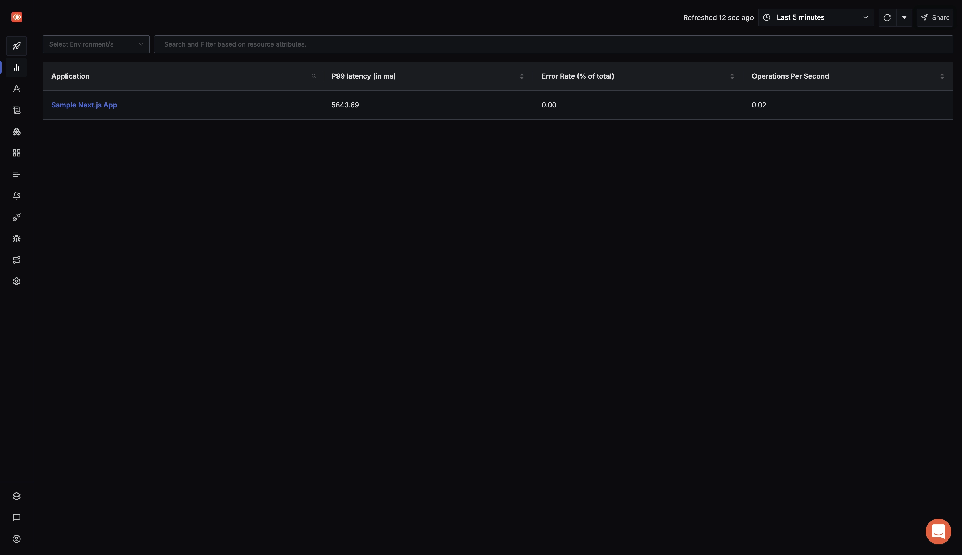This screenshot has height=555, width=962.
Task: Click the layers icon in bottom sidebar
Action: tap(16, 496)
